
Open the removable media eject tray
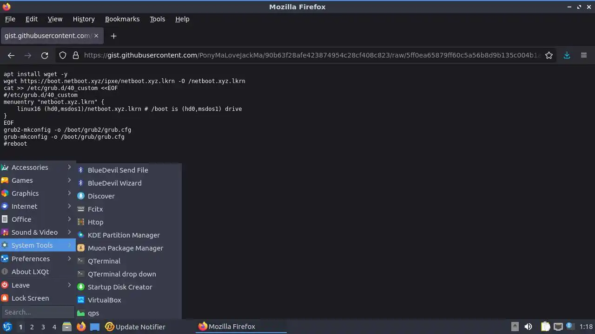pos(515,327)
